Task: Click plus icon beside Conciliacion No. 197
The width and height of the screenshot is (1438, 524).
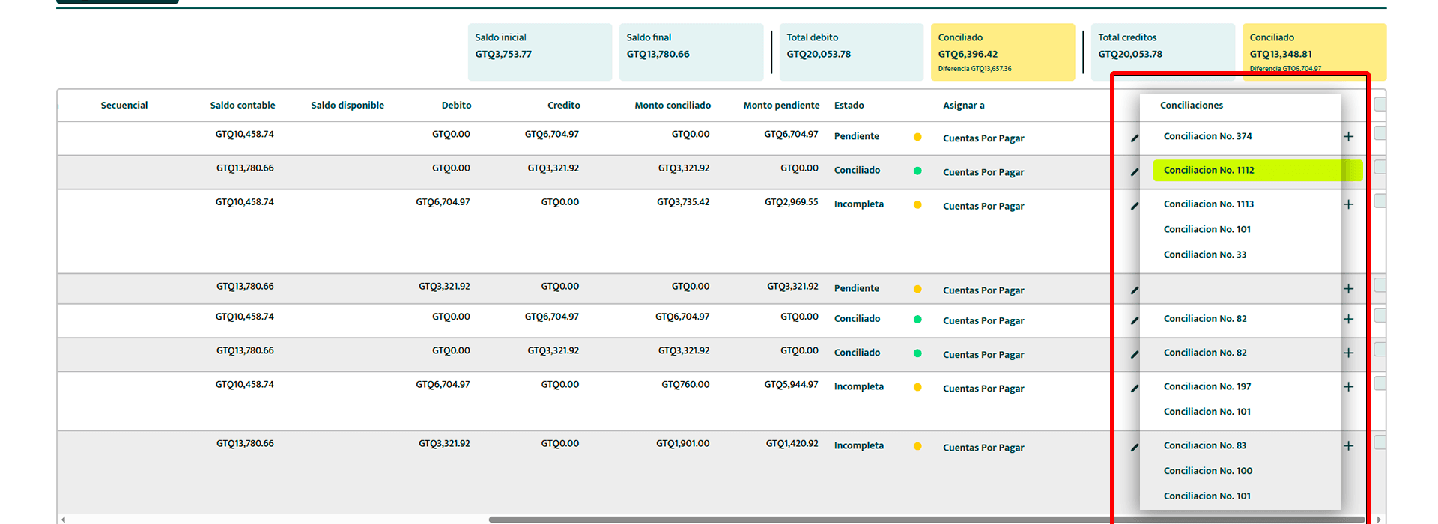Action: [1348, 387]
